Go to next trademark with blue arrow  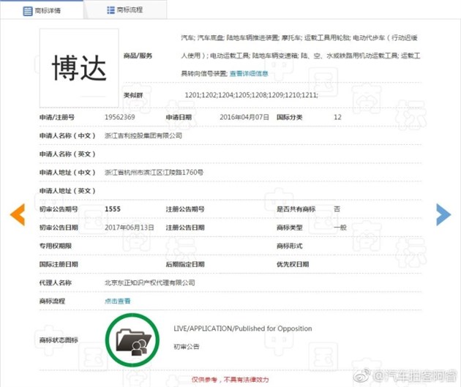click(443, 214)
